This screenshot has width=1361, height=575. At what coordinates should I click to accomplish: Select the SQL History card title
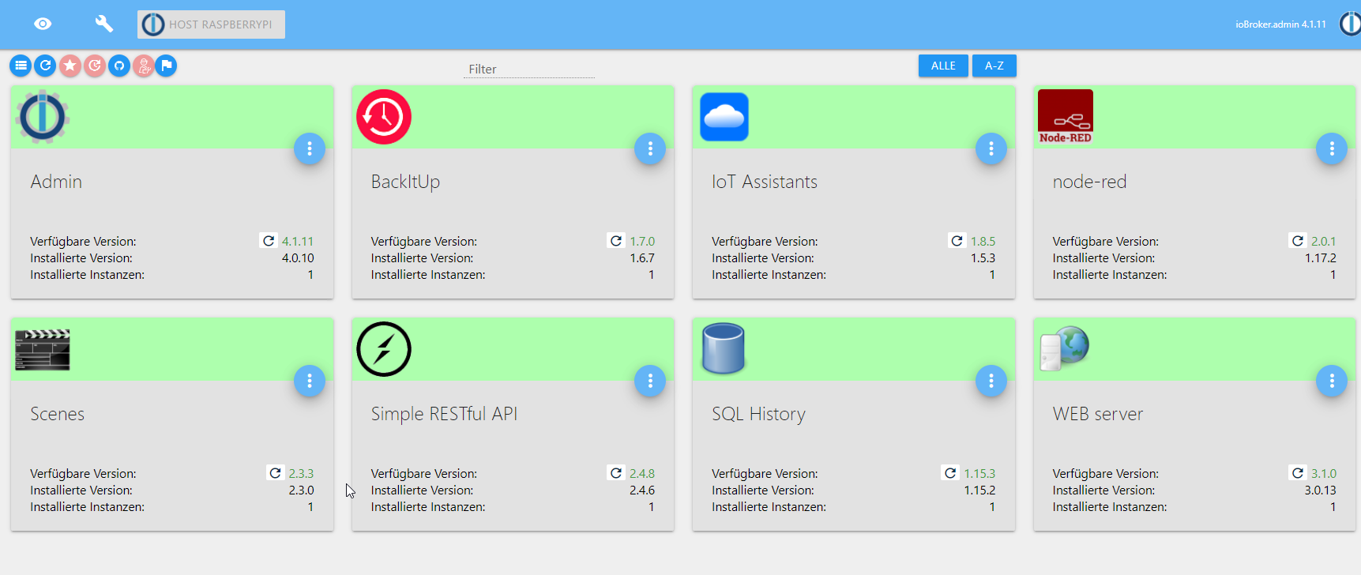(758, 414)
